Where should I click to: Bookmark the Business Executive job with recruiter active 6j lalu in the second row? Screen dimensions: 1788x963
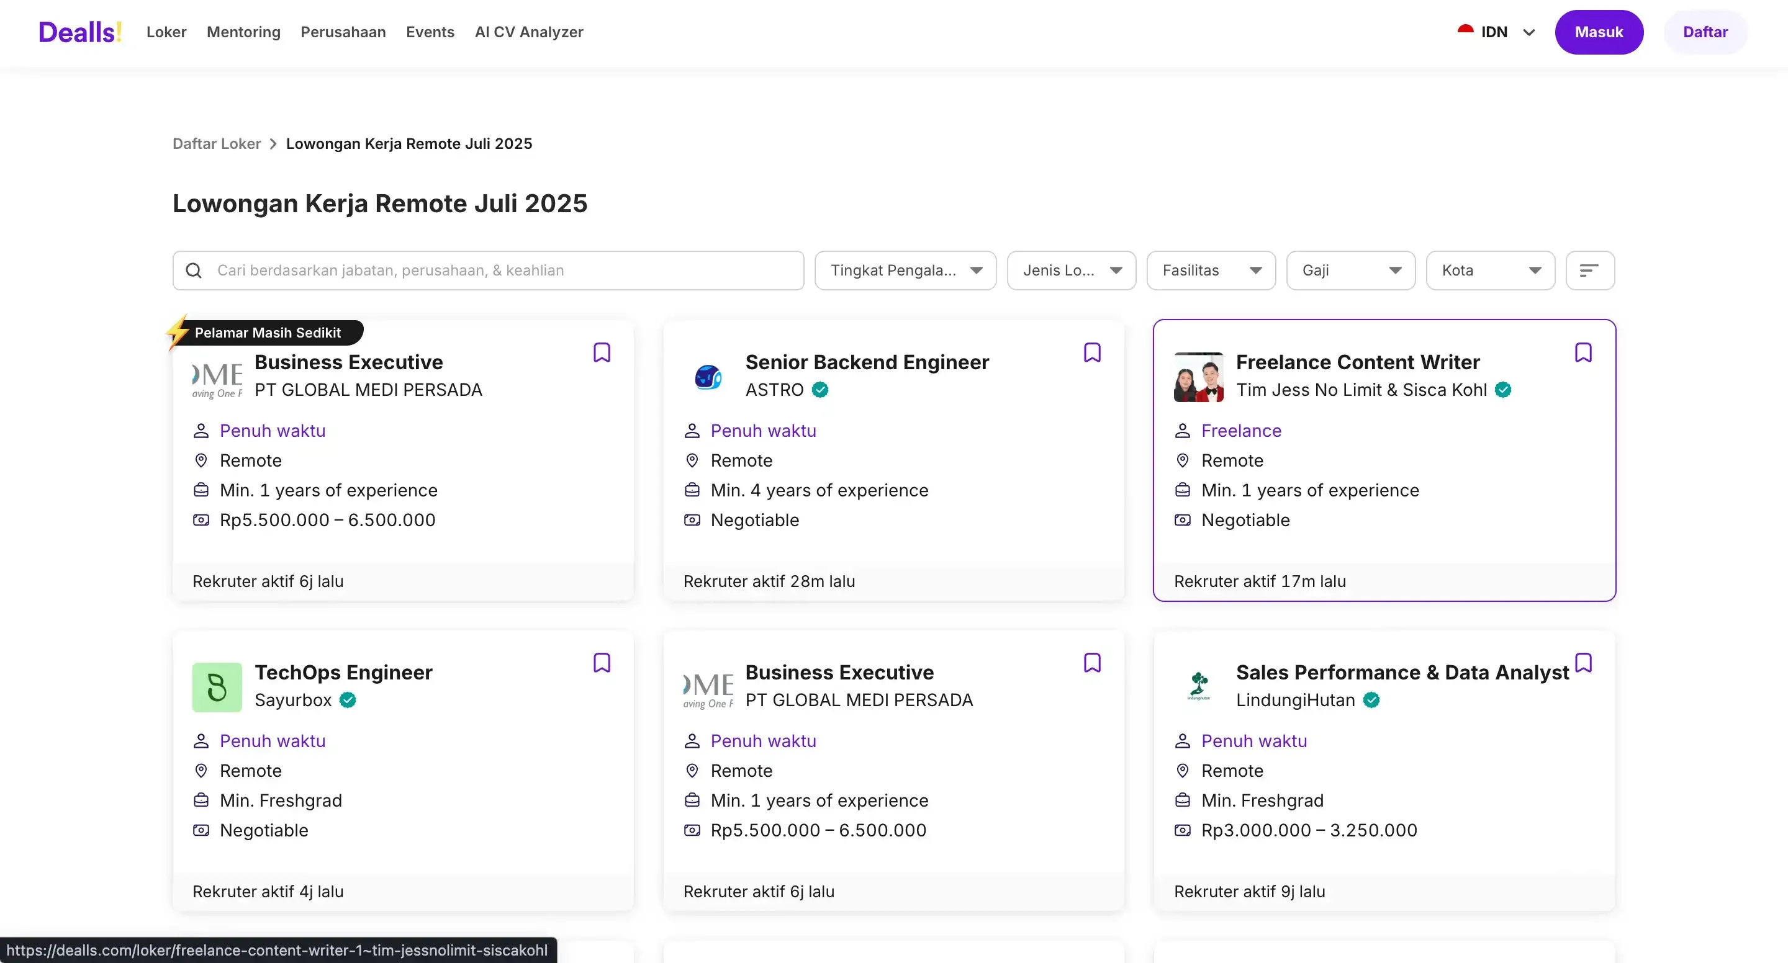pos(1093,663)
